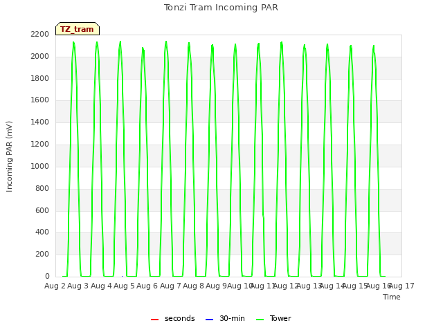Select the green Tower legend swatch
Screen dimensions: 443x332
pos(260,320)
